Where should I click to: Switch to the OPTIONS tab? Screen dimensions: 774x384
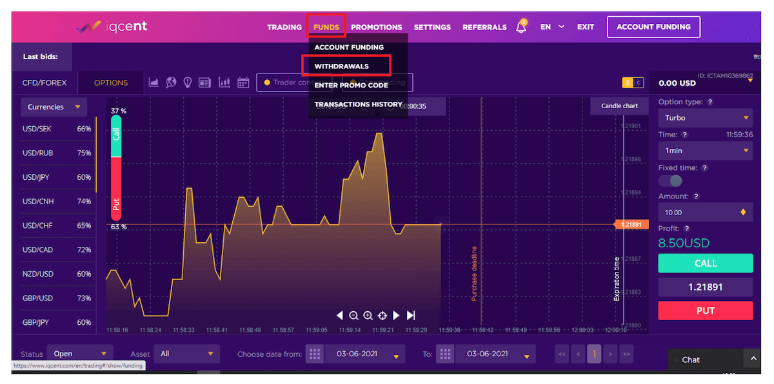111,83
